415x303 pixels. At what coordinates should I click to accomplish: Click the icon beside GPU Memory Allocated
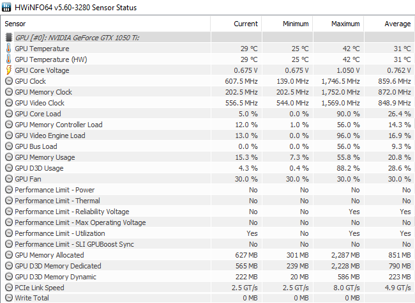coord(9,255)
